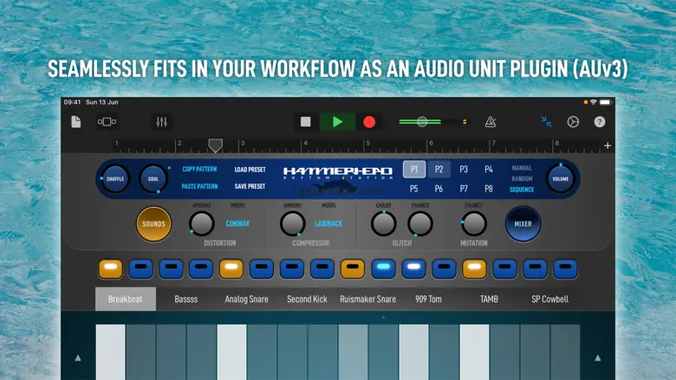The height and width of the screenshot is (380, 676).
Task: Open the My Songs document icon
Action: 76,122
